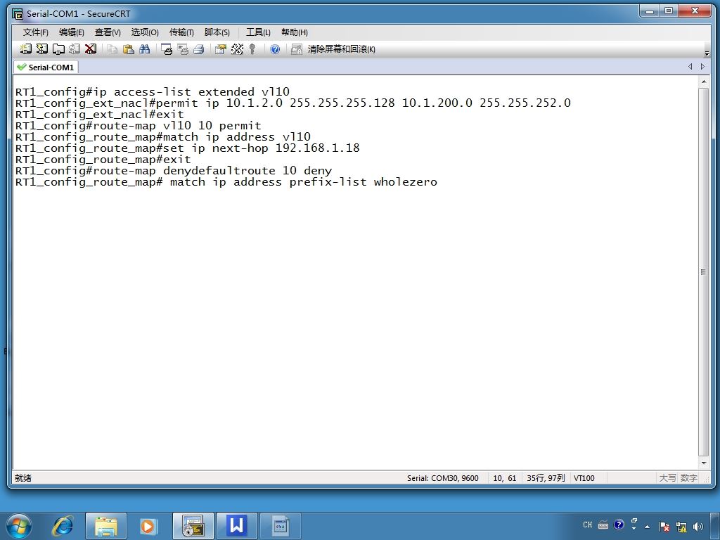The image size is (720, 540).
Task: Open the Windows Start button
Action: 19,526
